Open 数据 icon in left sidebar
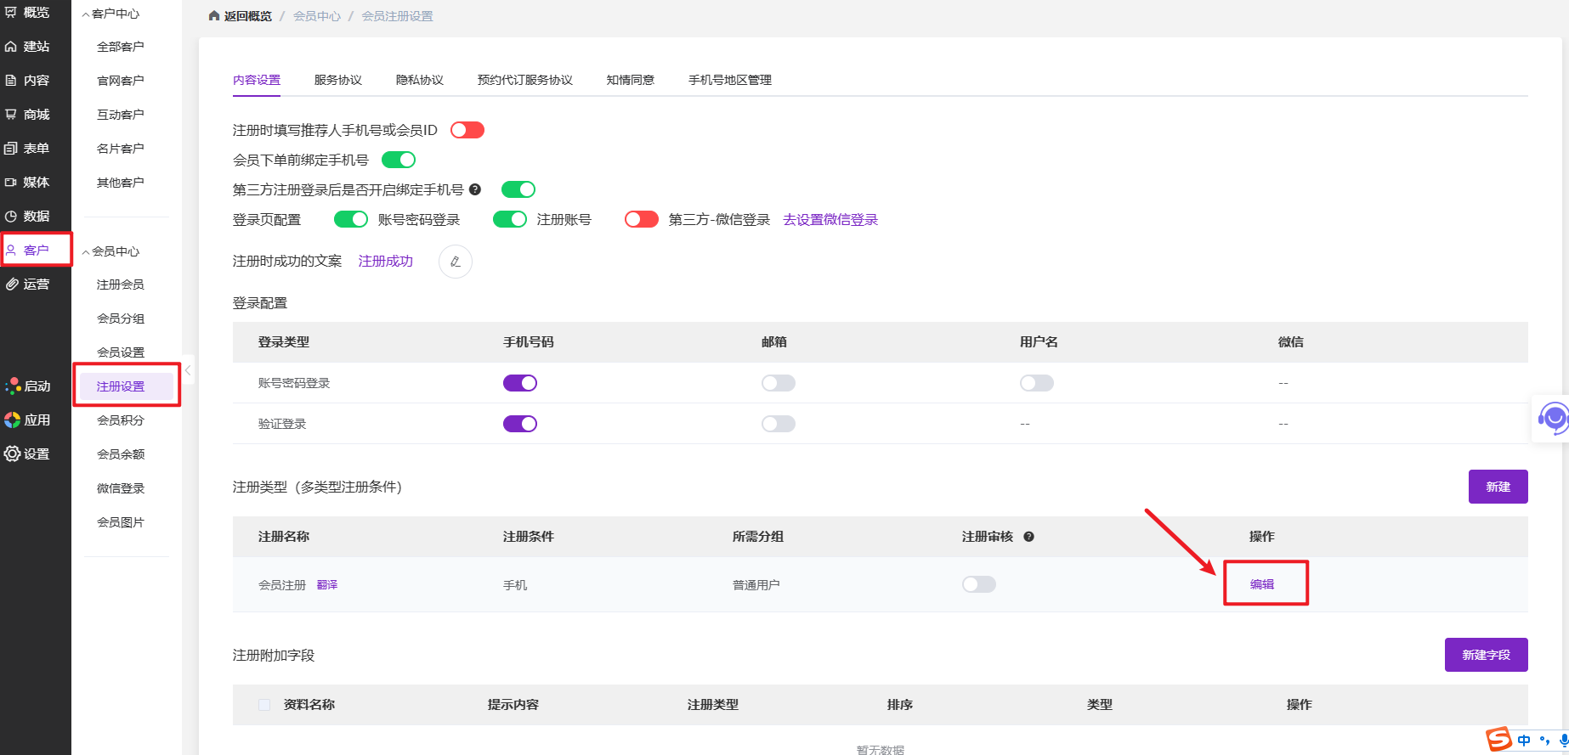Image resolution: width=1569 pixels, height=755 pixels. (12, 216)
